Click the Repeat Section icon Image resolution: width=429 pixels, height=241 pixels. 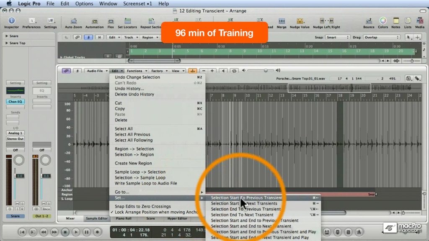click(151, 21)
